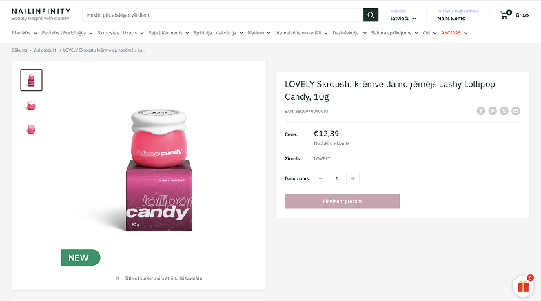Open the gift rewards widget
This screenshot has height=301, width=541.
pyautogui.click(x=523, y=287)
